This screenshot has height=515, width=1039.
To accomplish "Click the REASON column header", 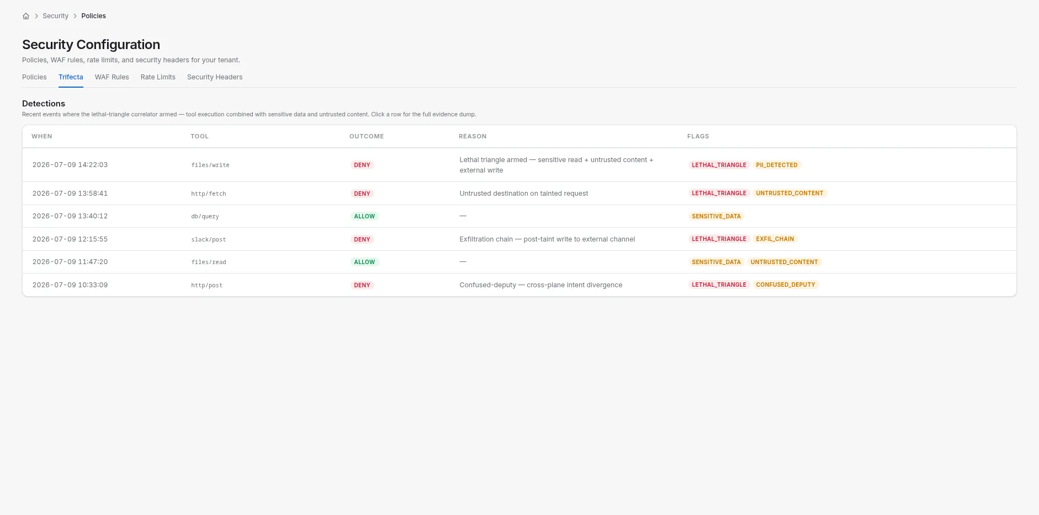I will pyautogui.click(x=473, y=136).
